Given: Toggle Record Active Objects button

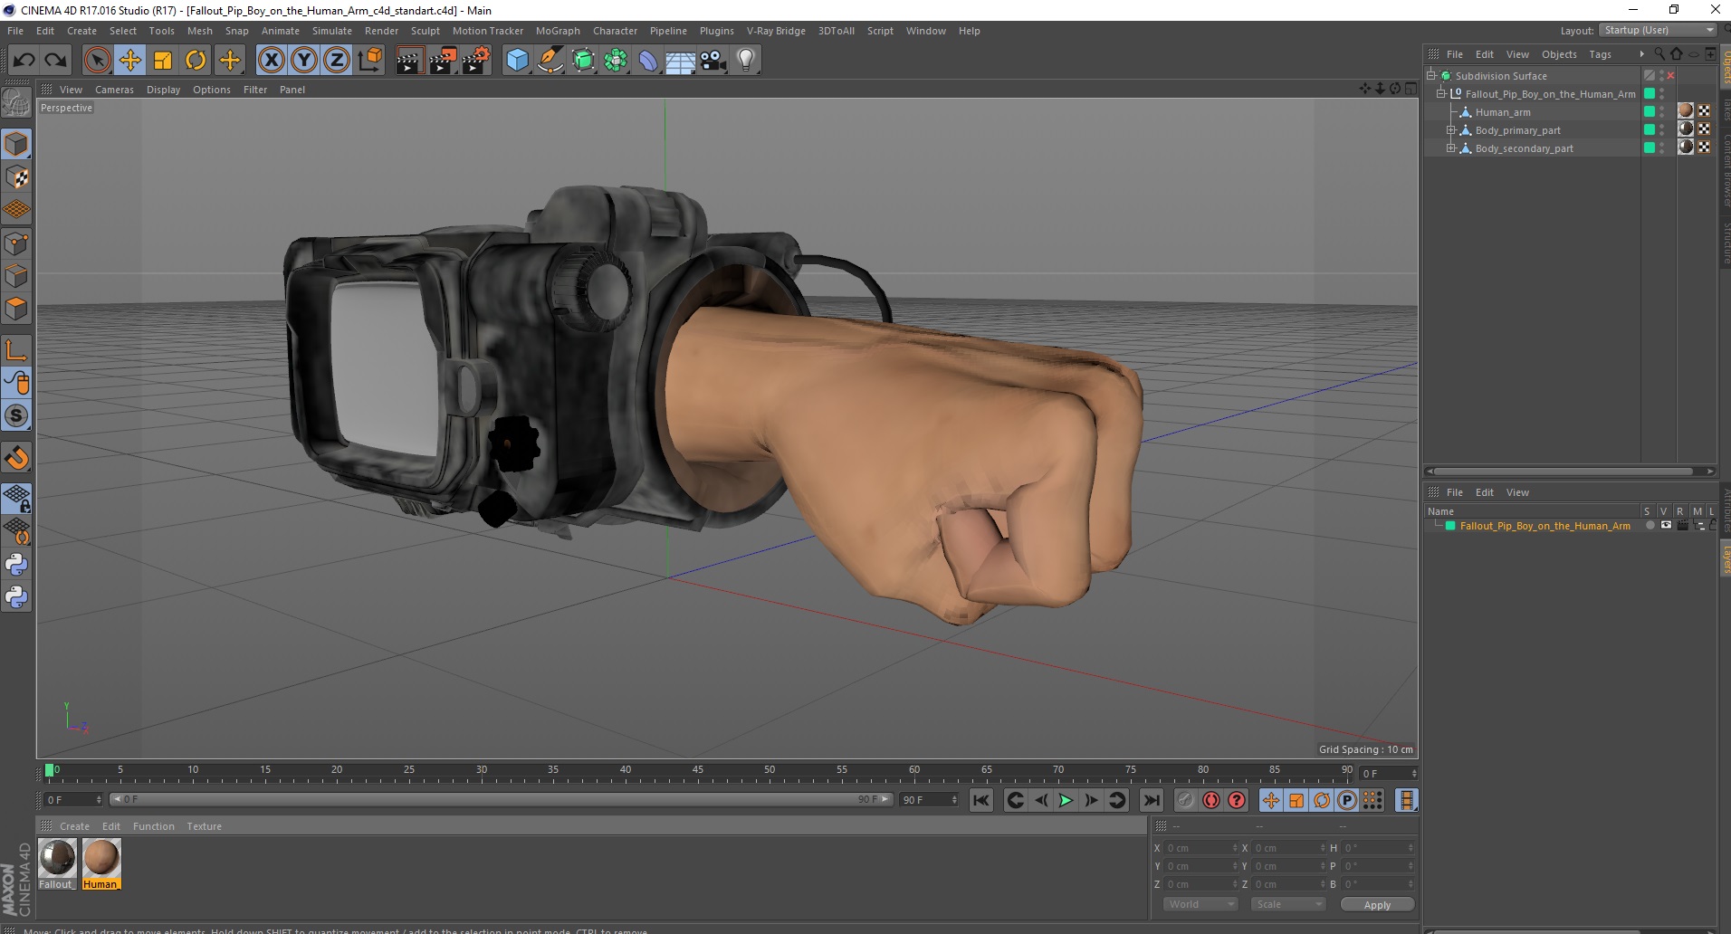Looking at the screenshot, I should (x=1185, y=800).
